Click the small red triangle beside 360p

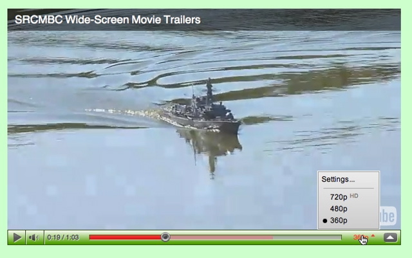373,235
